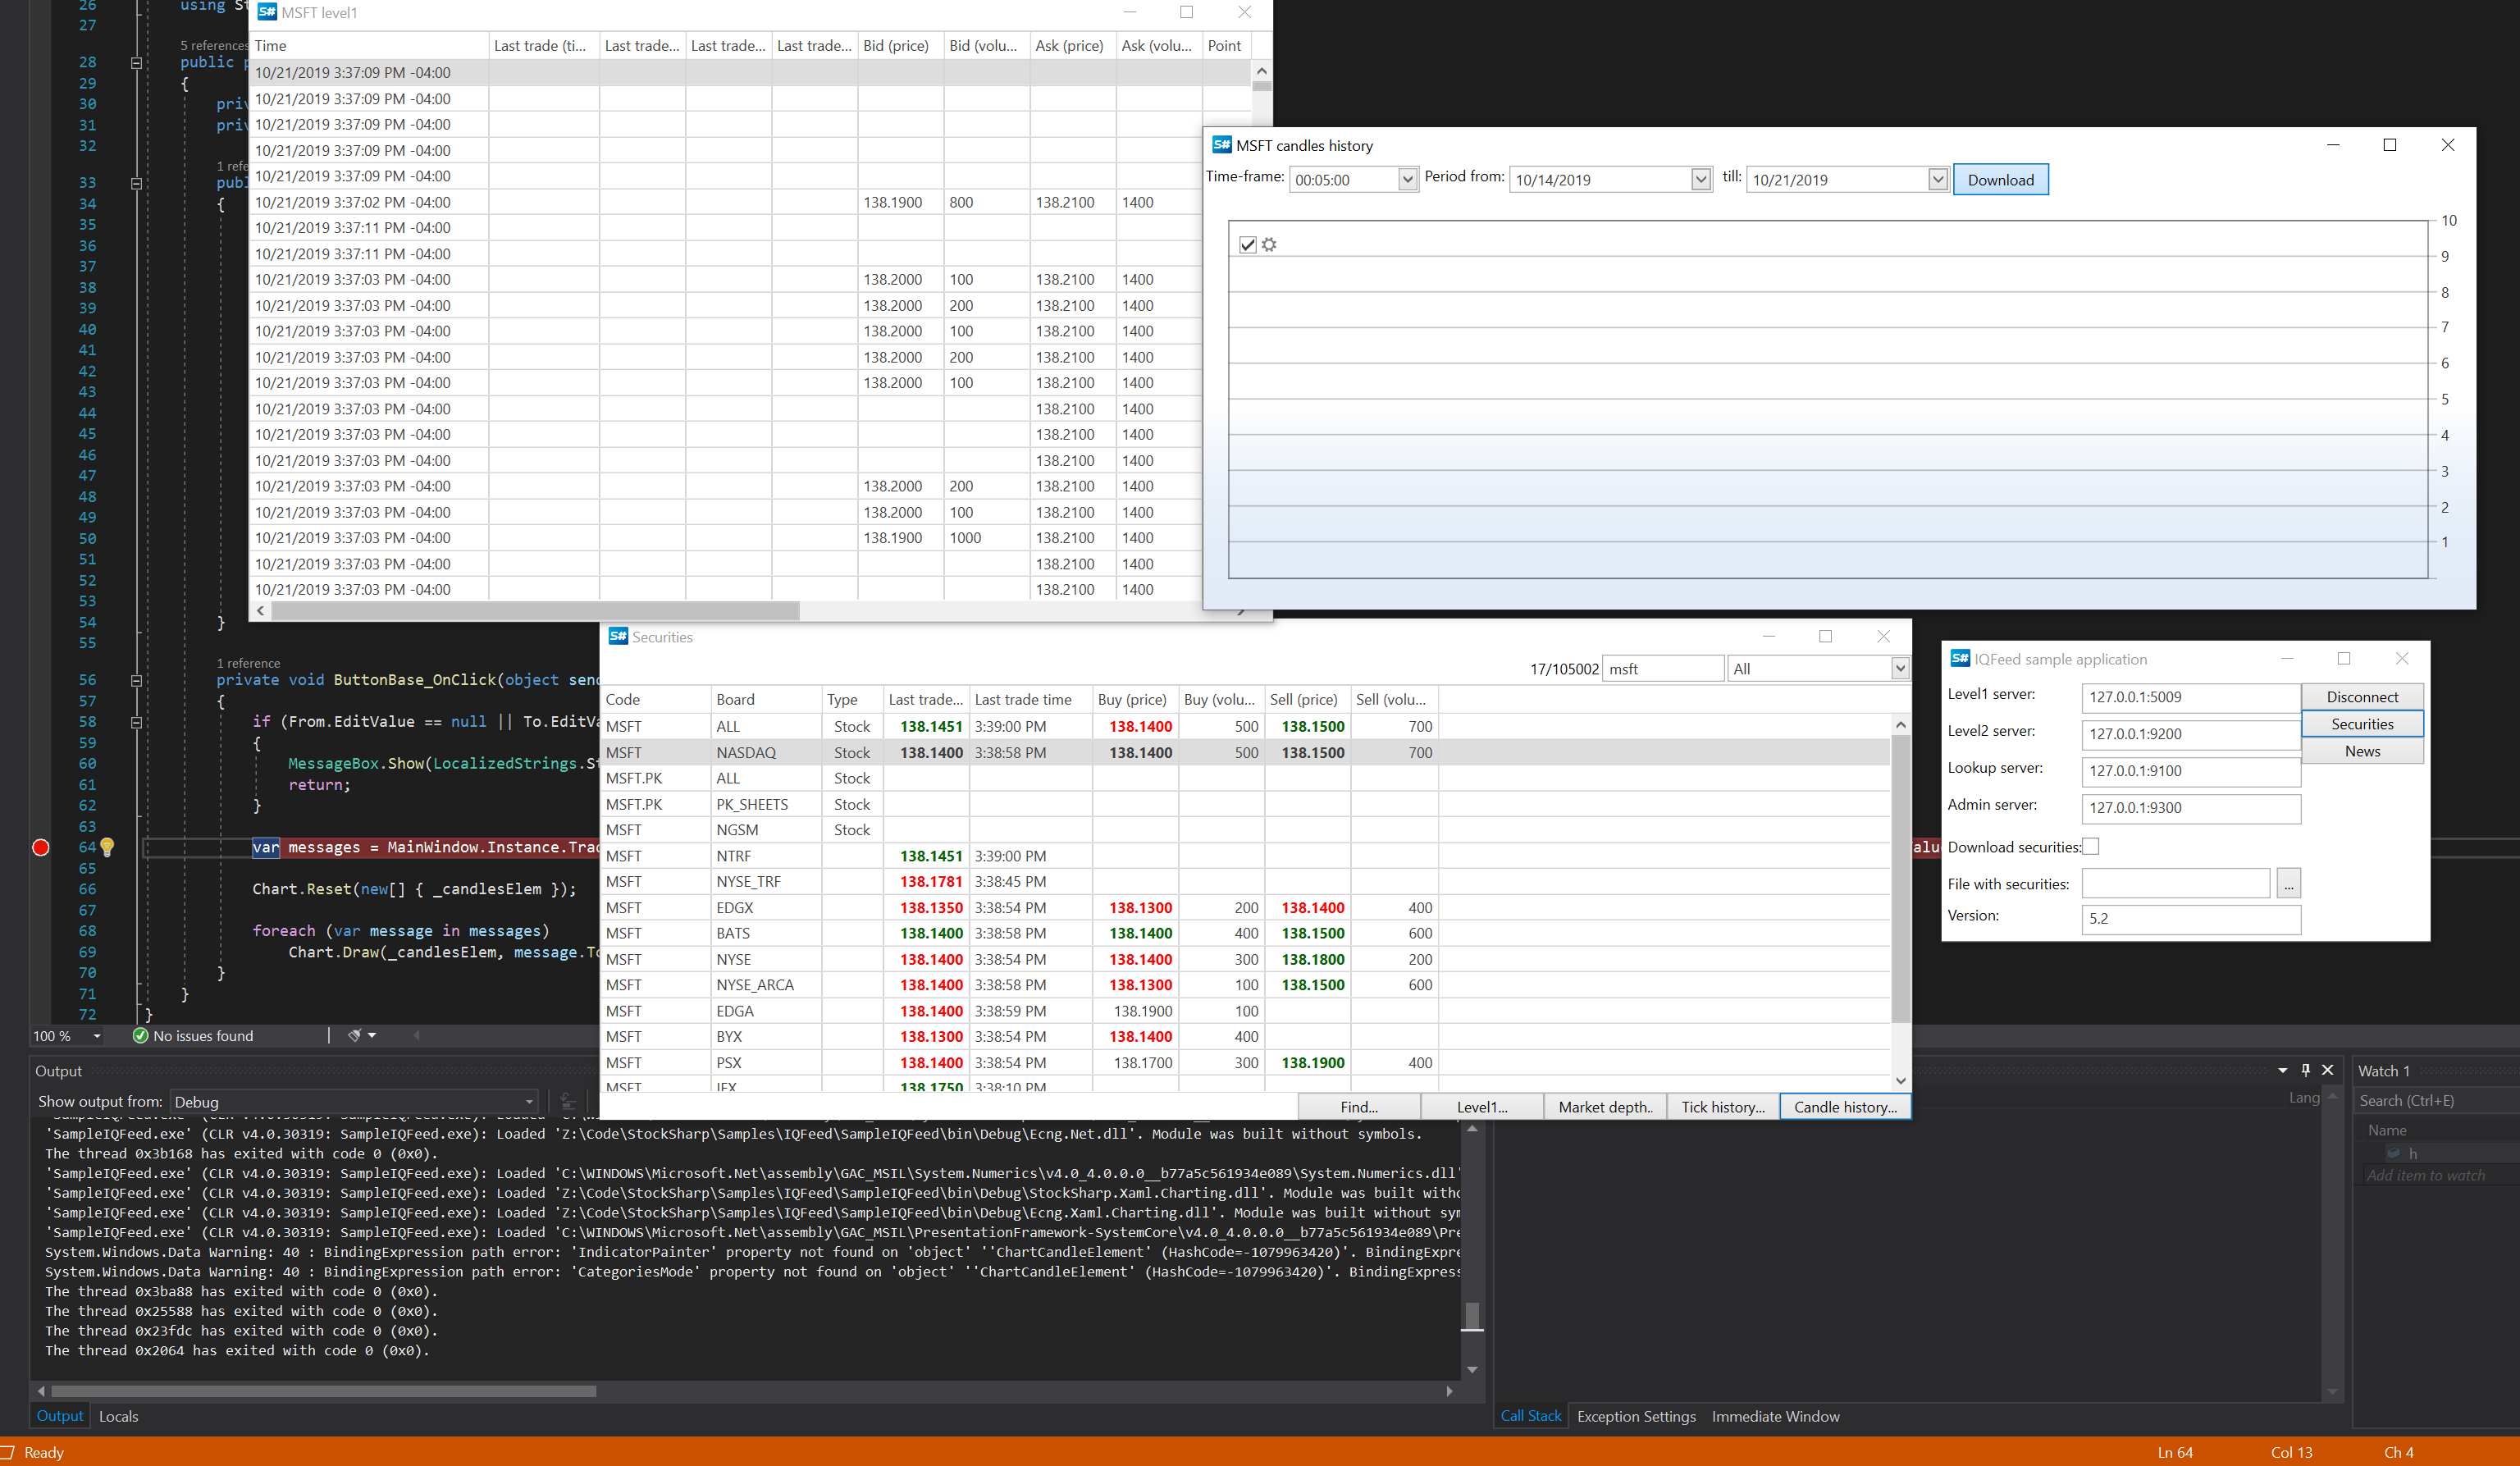Image resolution: width=2520 pixels, height=1466 pixels.
Task: Click the Disconnect button
Action: coord(2362,696)
